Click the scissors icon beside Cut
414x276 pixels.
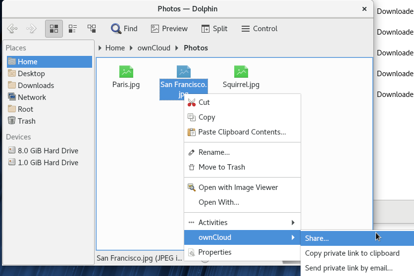192,102
